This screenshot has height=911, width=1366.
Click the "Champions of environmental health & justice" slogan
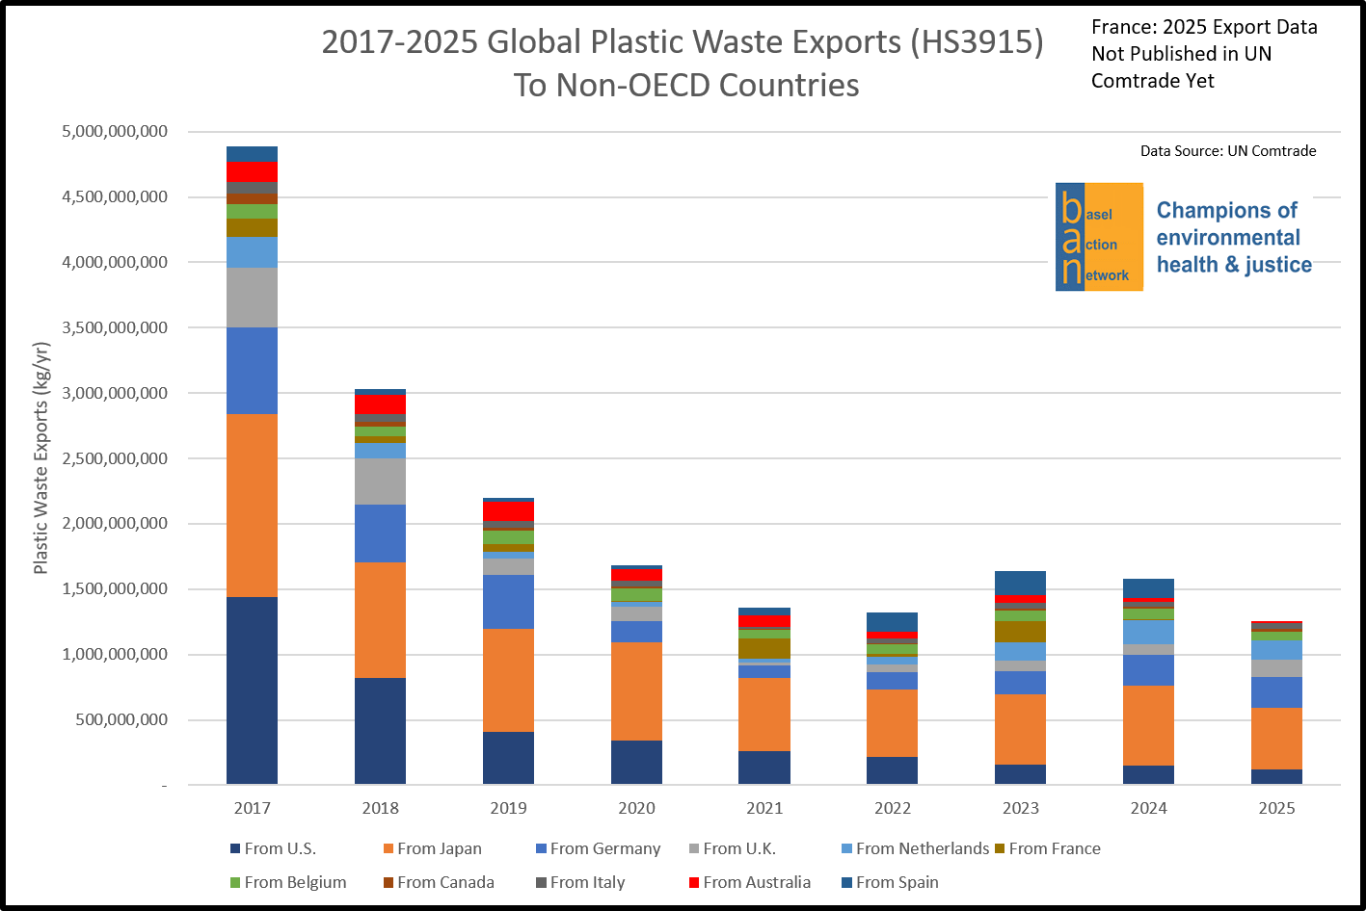point(1234,237)
